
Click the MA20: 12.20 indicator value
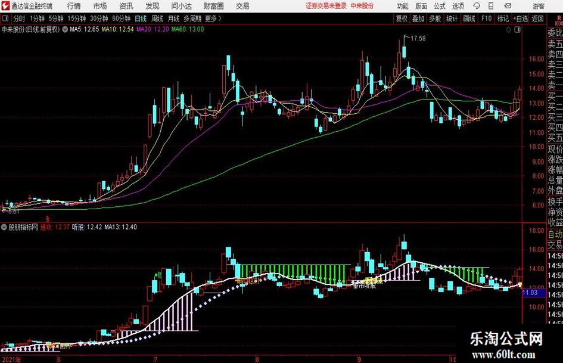(x=153, y=29)
